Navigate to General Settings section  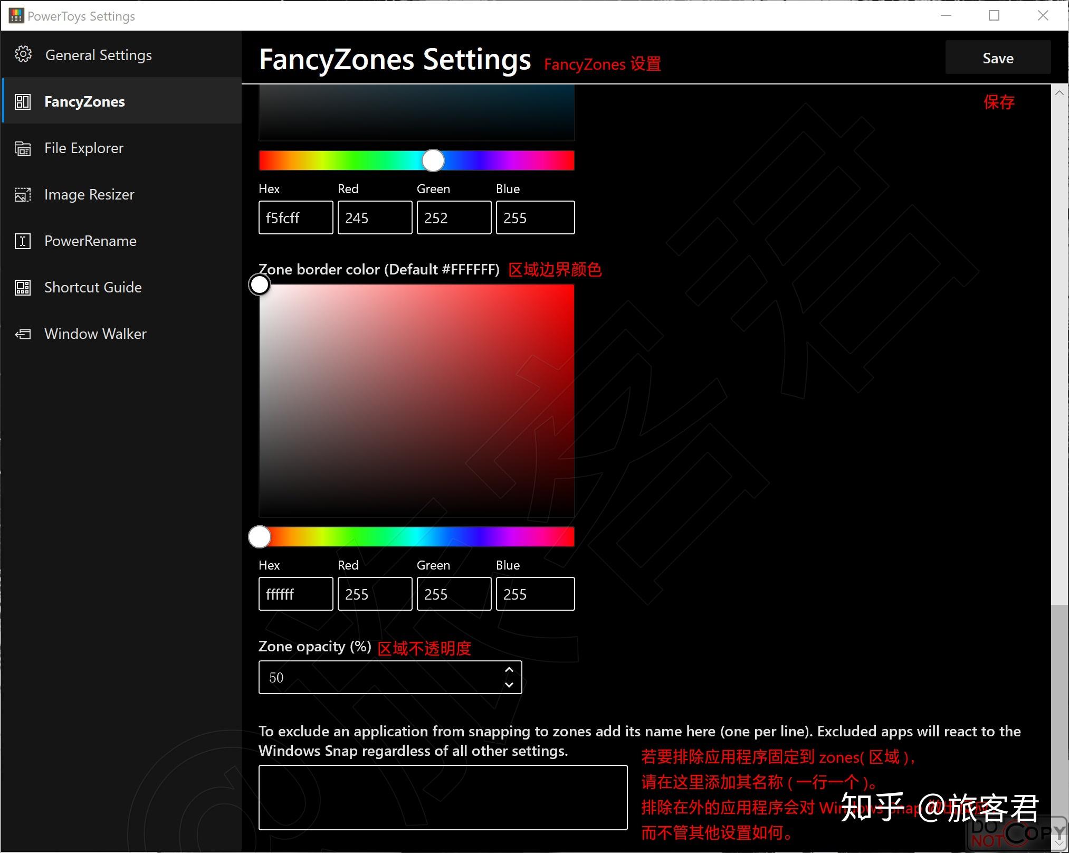[98, 54]
